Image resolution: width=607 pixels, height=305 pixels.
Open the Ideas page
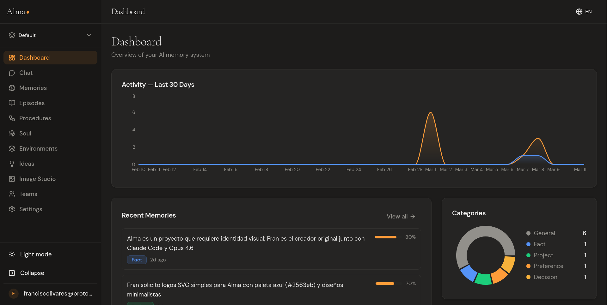coord(50,164)
